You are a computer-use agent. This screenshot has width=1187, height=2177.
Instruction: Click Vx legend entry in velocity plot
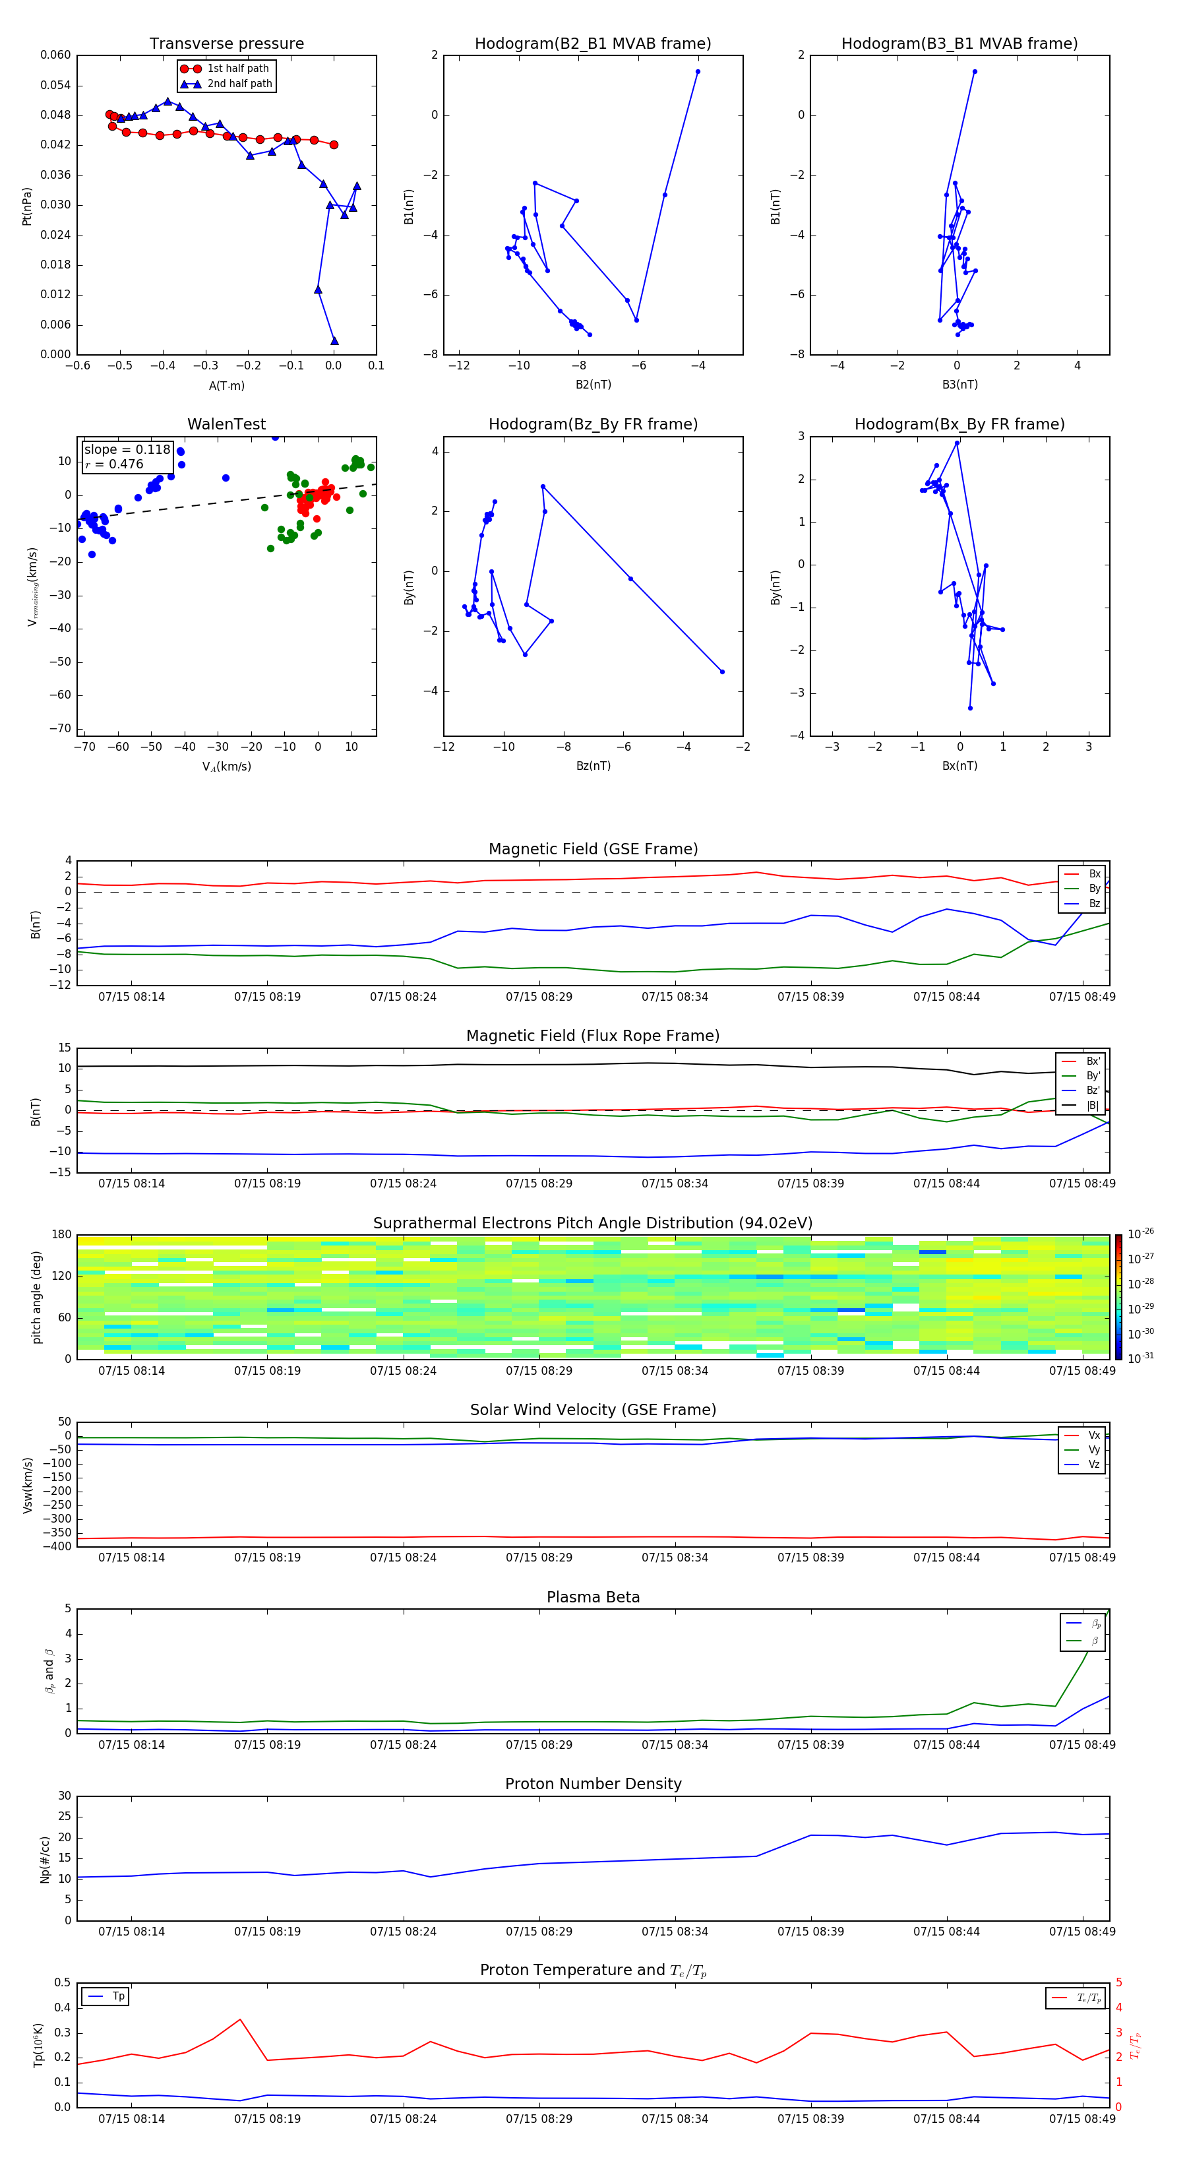click(x=1082, y=1435)
